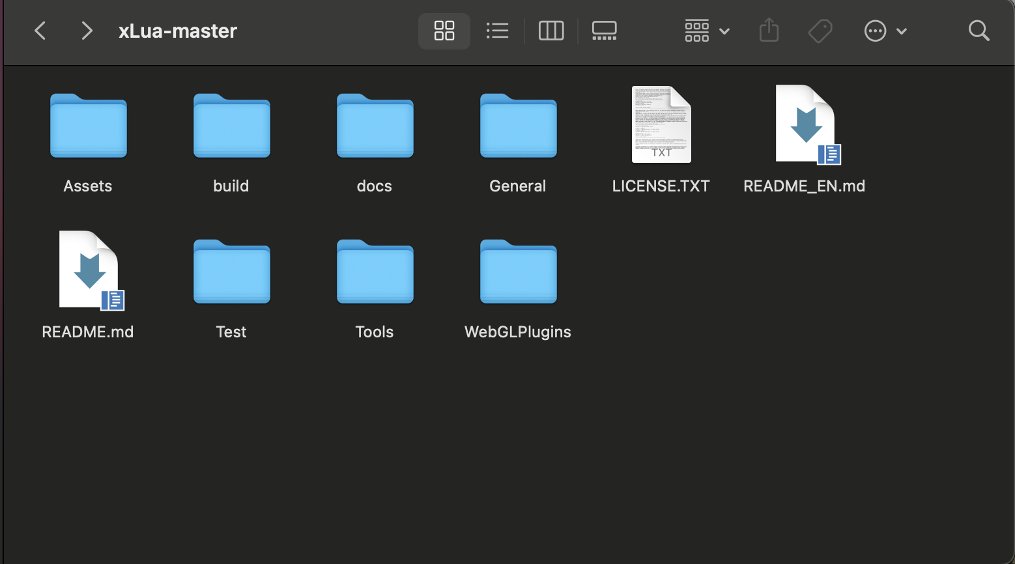The width and height of the screenshot is (1015, 564).
Task: Click the forward navigation arrow
Action: click(87, 31)
